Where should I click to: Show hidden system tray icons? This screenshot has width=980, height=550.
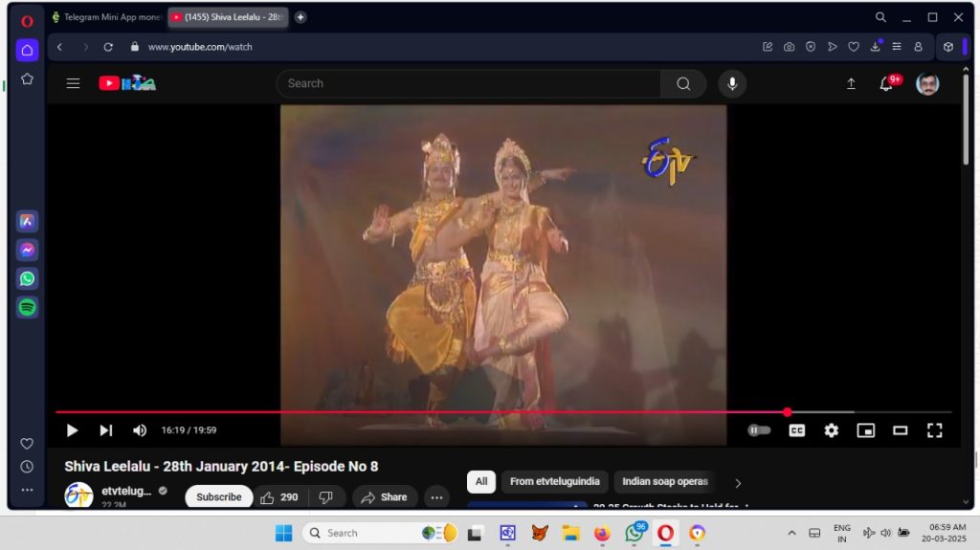coord(791,533)
